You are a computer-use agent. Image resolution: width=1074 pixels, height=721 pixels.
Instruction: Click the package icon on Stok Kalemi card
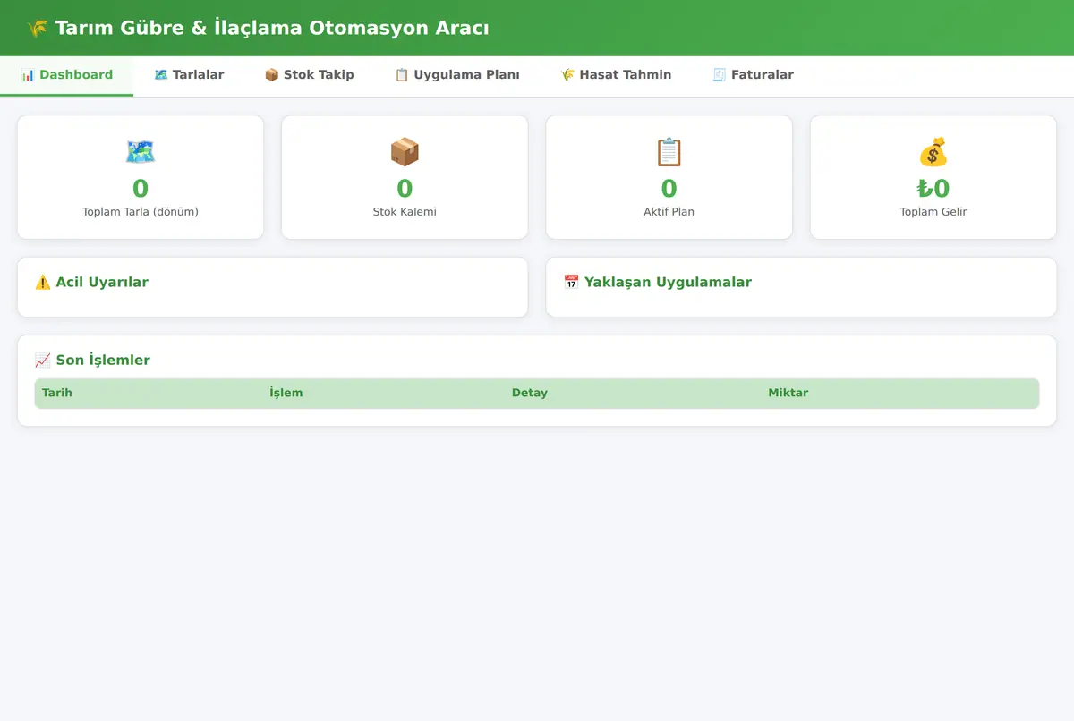tap(405, 152)
